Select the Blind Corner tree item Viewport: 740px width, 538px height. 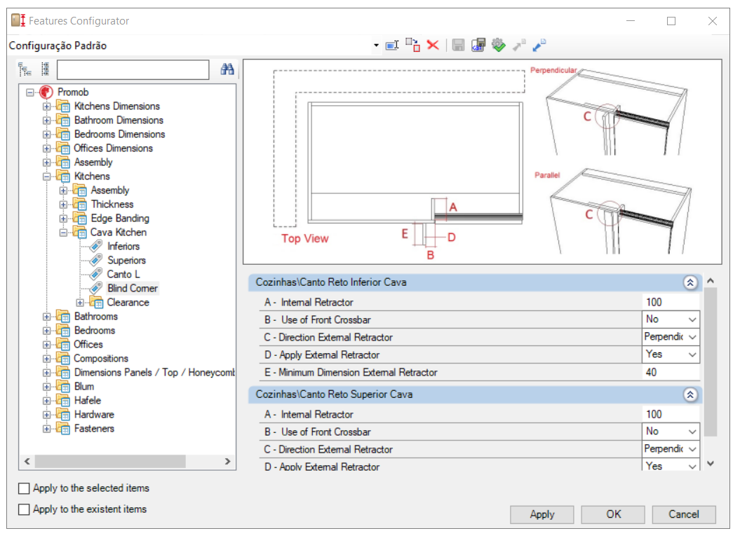pos(132,288)
